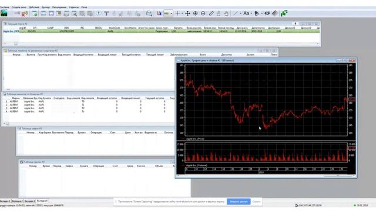
Task: Click the document zoom magnifier icon
Action: click(149, 13)
